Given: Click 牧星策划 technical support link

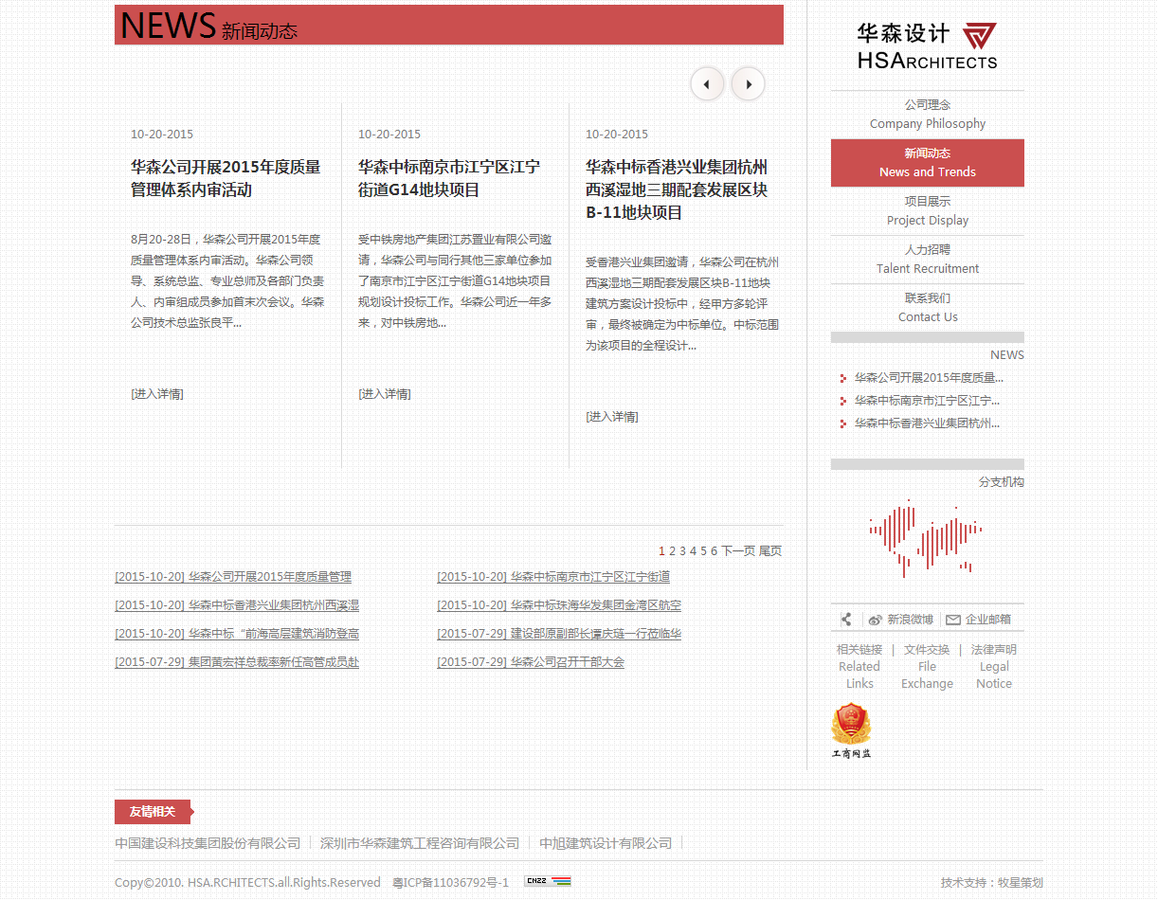Looking at the screenshot, I should (x=1020, y=882).
